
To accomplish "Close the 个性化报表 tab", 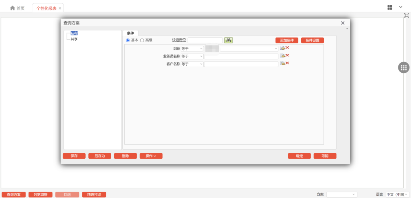I will tap(60, 9).
